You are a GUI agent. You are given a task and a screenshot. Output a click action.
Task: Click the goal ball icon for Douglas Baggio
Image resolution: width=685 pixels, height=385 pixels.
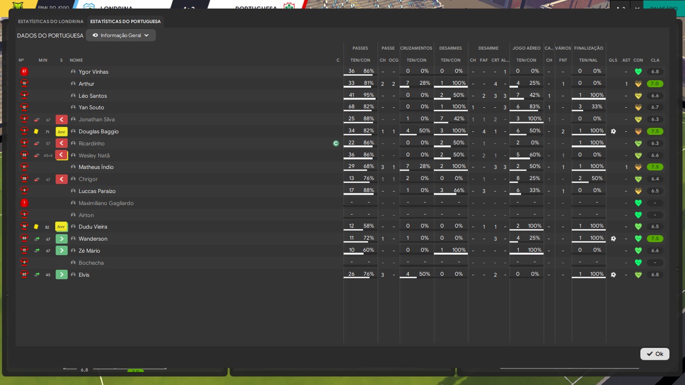(613, 131)
